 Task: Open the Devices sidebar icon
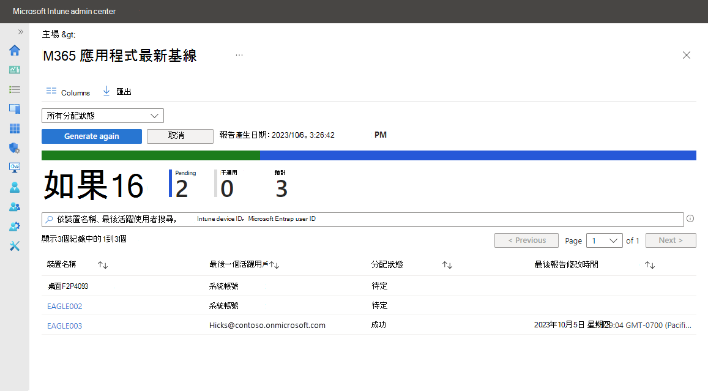click(15, 109)
